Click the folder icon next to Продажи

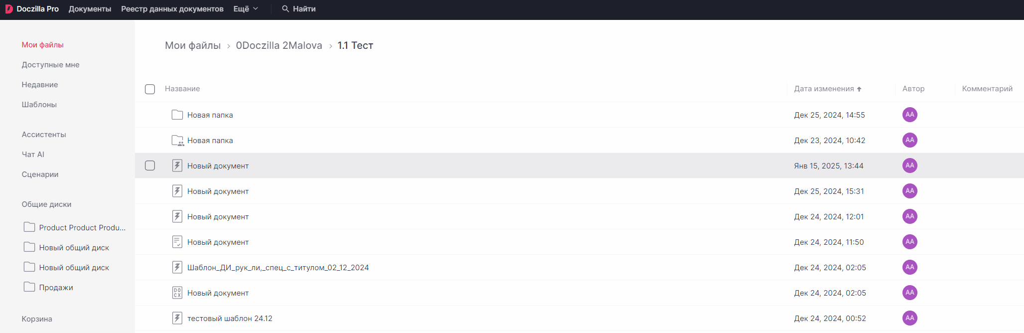click(x=29, y=287)
